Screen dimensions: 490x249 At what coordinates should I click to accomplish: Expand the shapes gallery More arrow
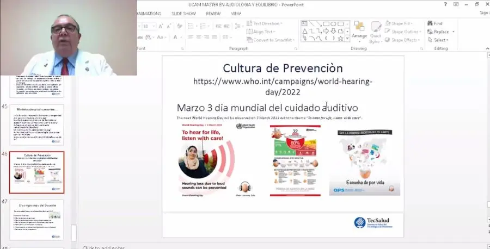[347, 39]
